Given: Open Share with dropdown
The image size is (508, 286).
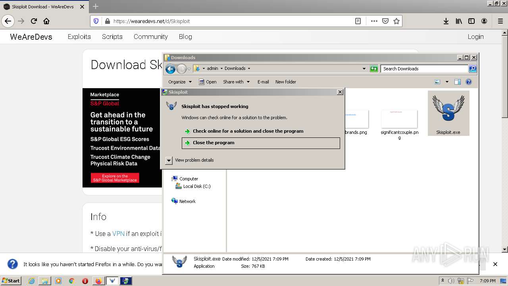Looking at the screenshot, I should pos(237,82).
